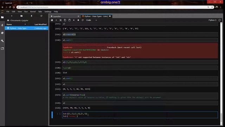Restart the kernel with refresh icon
Viewport: 225px width, 127px height.
[83, 20]
